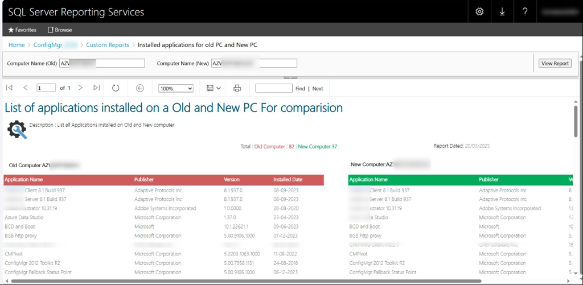Image resolution: width=583 pixels, height=285 pixels.
Task: Go to the previous report page
Action: 26,88
